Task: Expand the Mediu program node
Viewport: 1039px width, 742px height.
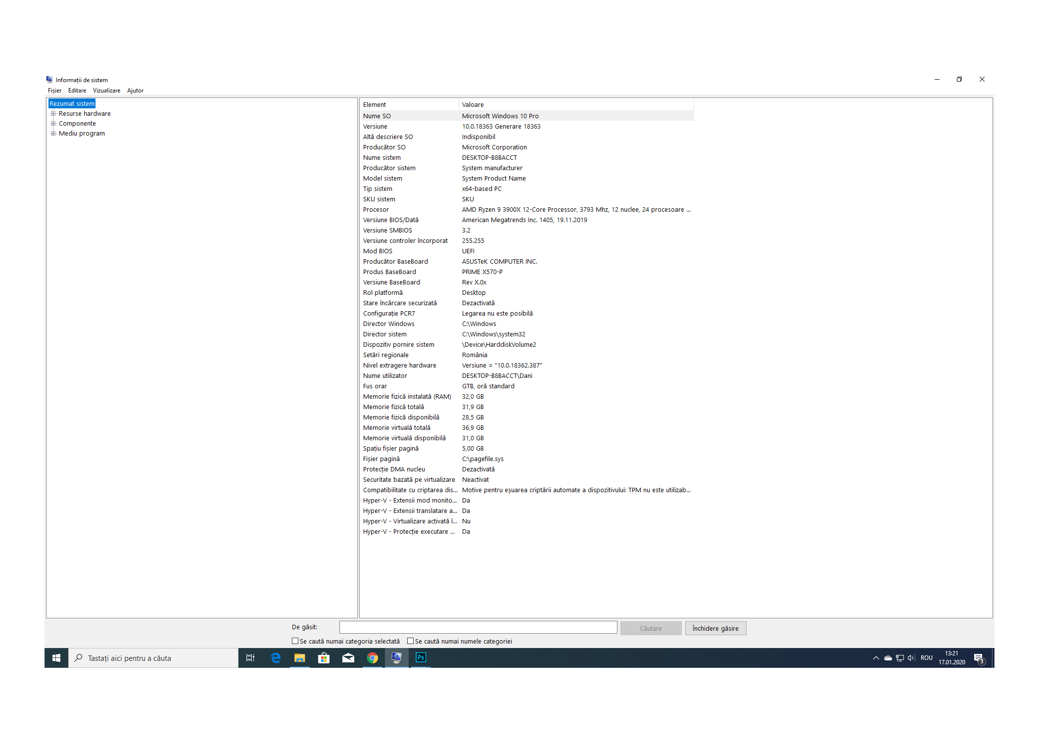Action: (53, 134)
